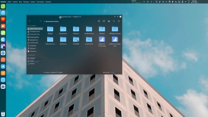Open Telegram from the dock
208x117 pixels.
(3, 66)
